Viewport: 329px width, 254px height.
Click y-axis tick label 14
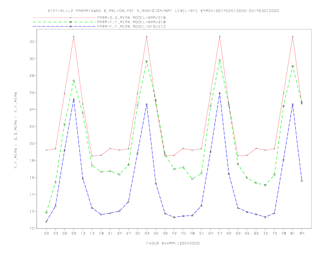click(x=32, y=194)
